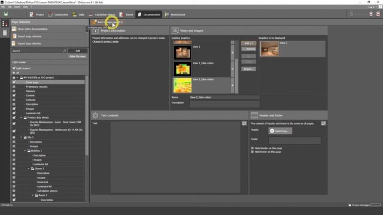Click the graphic Description input field
This screenshot has height=215, width=383.
[x=224, y=103]
